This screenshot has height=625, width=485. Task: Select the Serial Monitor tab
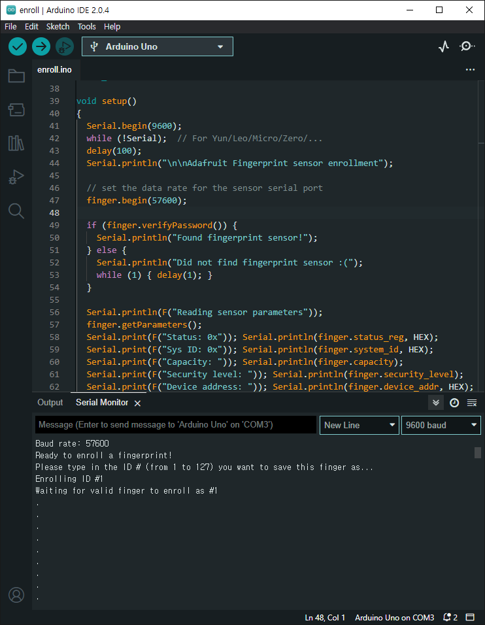102,403
